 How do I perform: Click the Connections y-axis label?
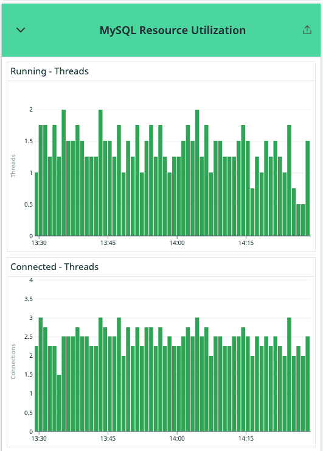[13, 361]
